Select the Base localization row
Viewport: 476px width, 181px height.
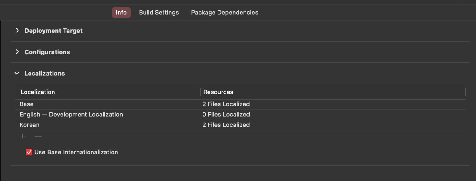(x=240, y=104)
